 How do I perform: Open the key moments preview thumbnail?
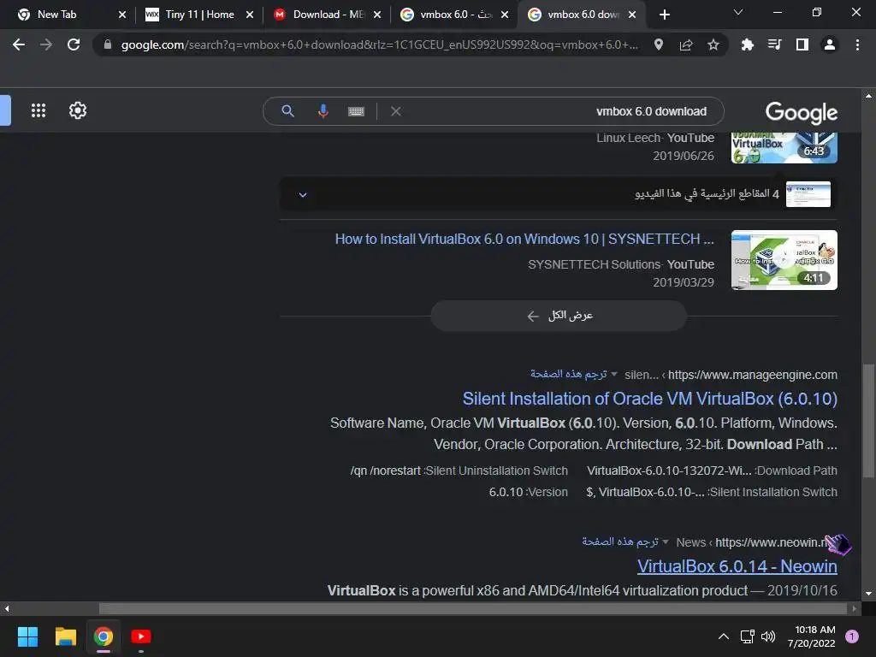pos(808,194)
